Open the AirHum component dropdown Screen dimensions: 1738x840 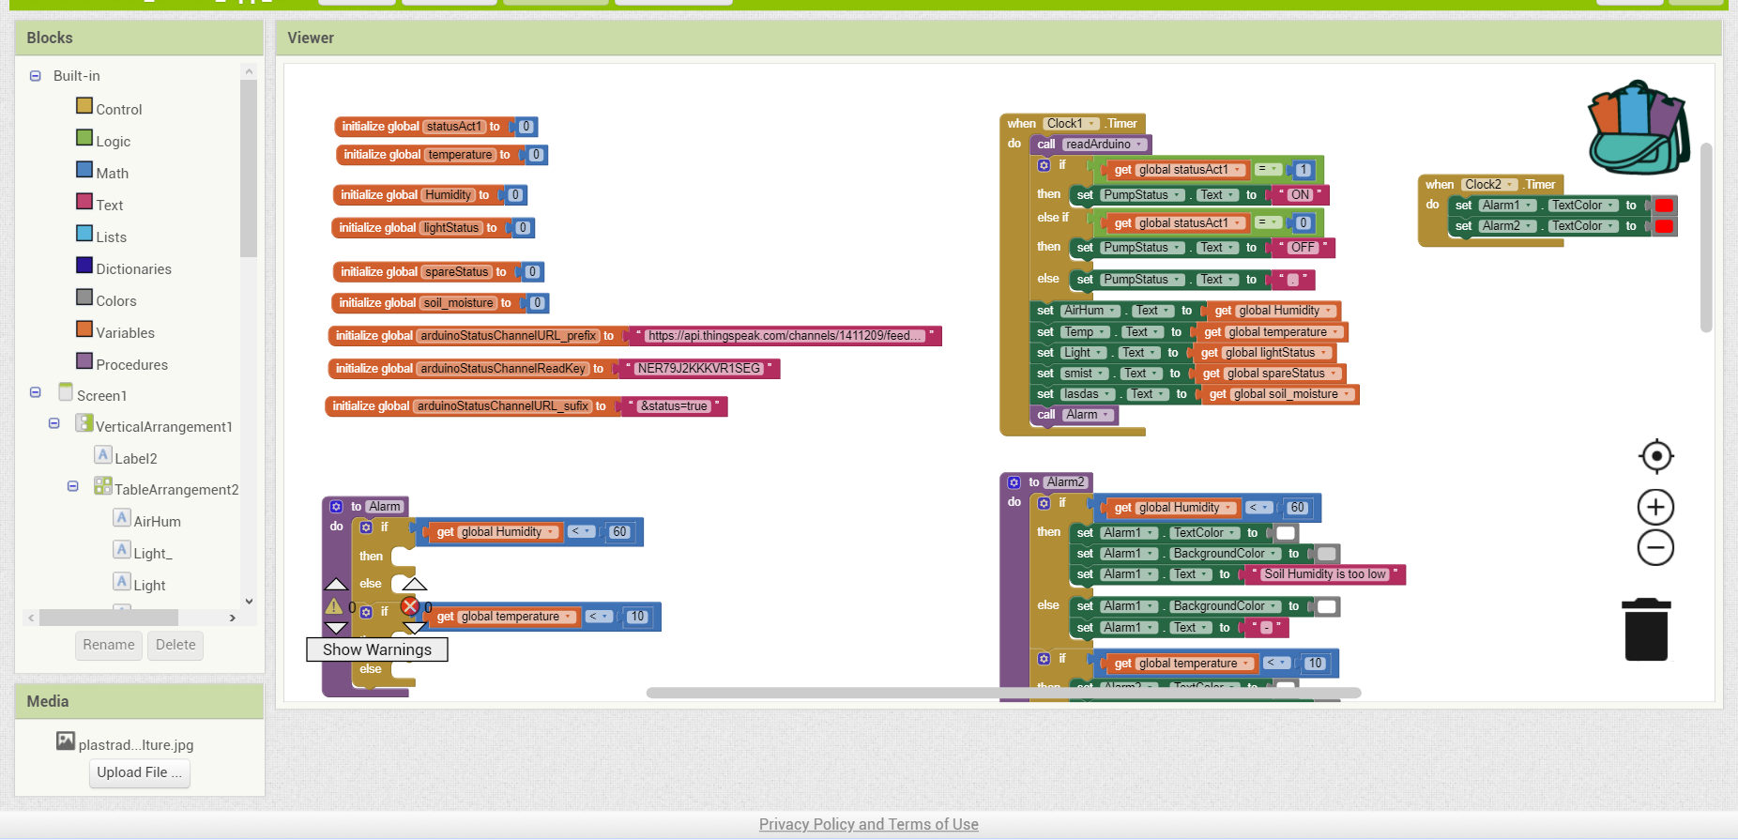tap(1090, 311)
